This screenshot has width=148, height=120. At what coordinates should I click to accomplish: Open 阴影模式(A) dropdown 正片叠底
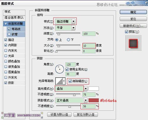pyautogui.click(x=71, y=100)
